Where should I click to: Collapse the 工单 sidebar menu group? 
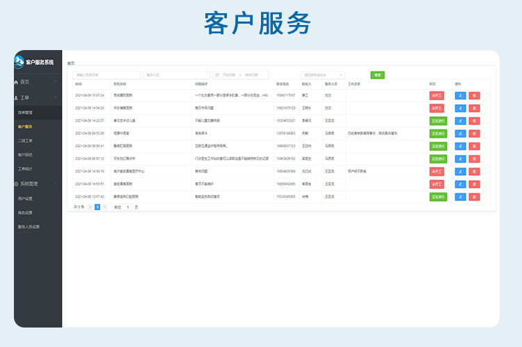pos(56,98)
